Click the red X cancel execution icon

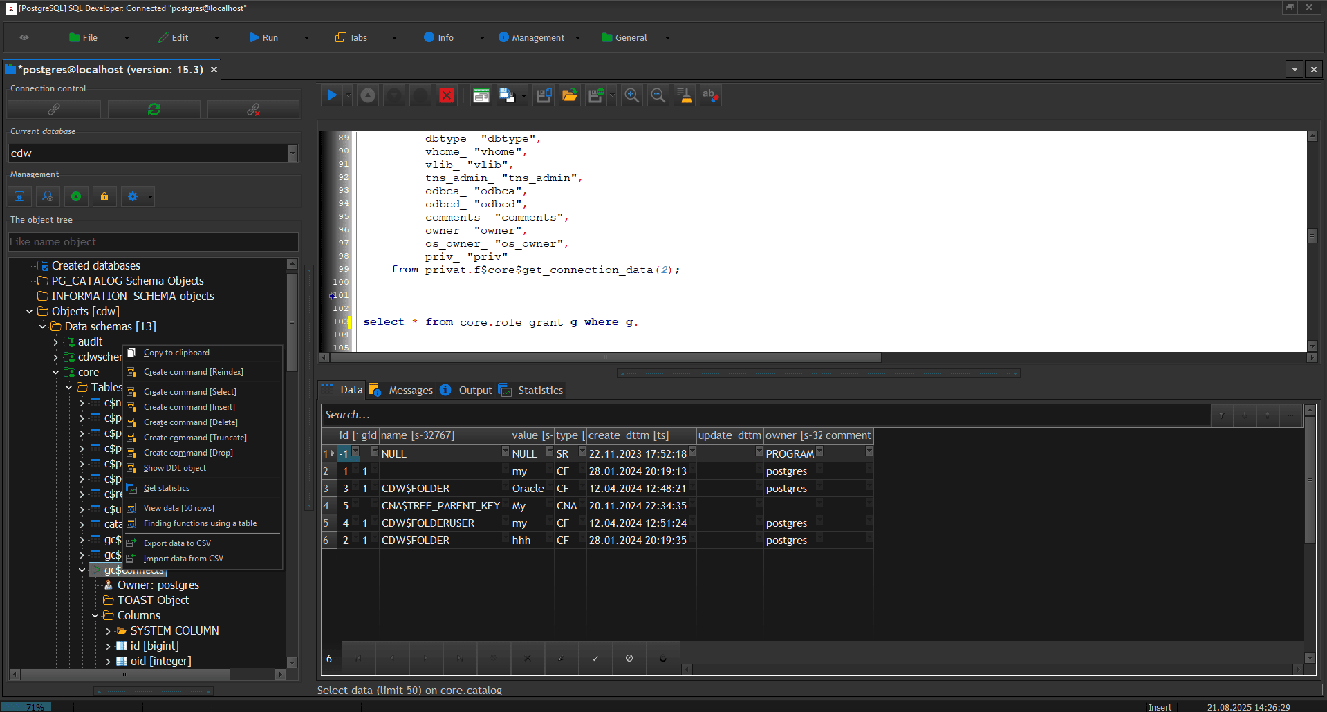447,95
